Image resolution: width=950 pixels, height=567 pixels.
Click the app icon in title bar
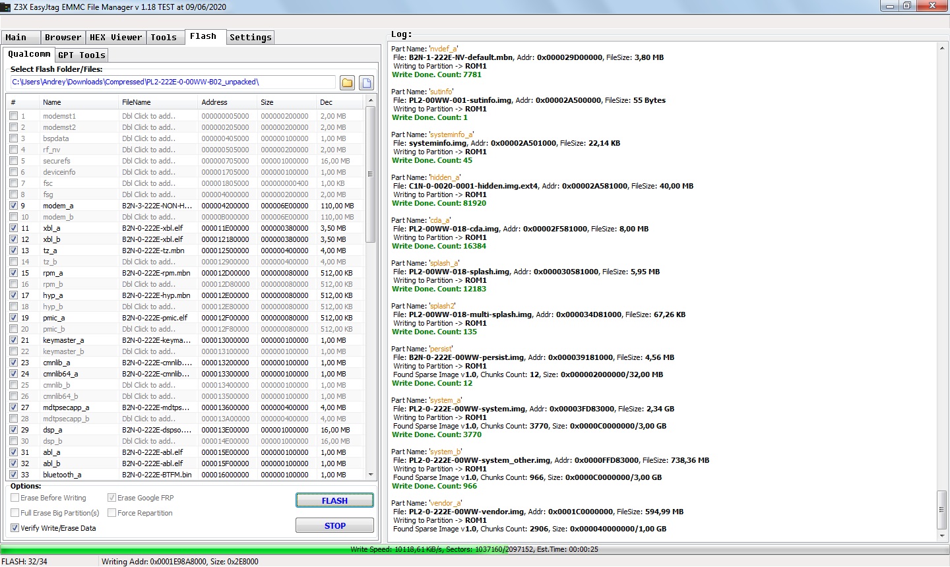pos(7,7)
